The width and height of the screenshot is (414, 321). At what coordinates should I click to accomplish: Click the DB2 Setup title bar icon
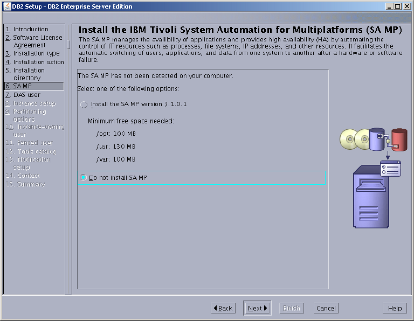pos(7,6)
